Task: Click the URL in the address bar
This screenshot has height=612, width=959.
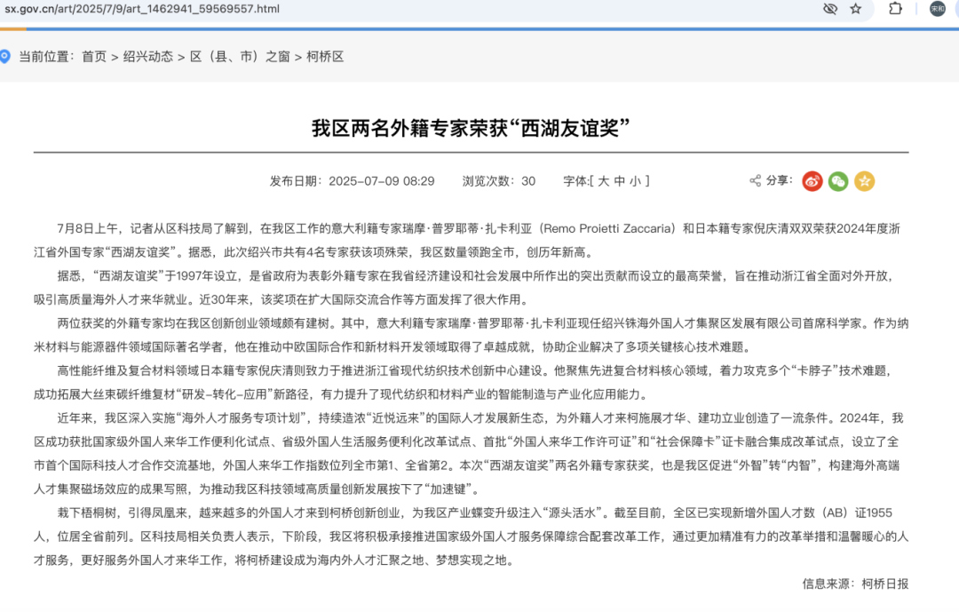Action: [x=140, y=9]
